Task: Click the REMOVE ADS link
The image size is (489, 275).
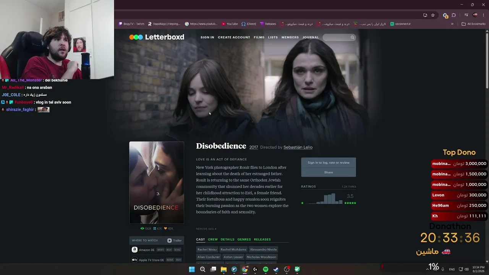Action: click(206, 229)
